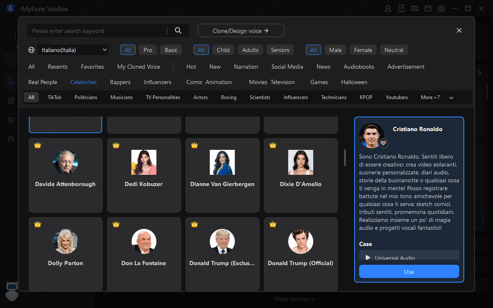Favorite Cristiano Ronaldo with heart icon
This screenshot has height=308, width=493.
tap(383, 143)
